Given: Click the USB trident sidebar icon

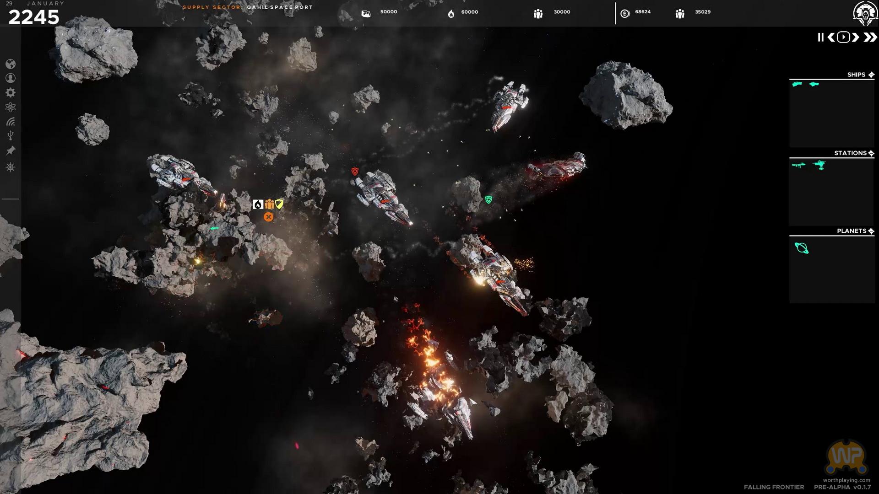Looking at the screenshot, I should tap(11, 135).
